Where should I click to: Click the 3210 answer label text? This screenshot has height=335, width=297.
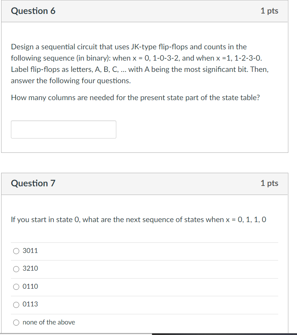pyautogui.click(x=30, y=268)
